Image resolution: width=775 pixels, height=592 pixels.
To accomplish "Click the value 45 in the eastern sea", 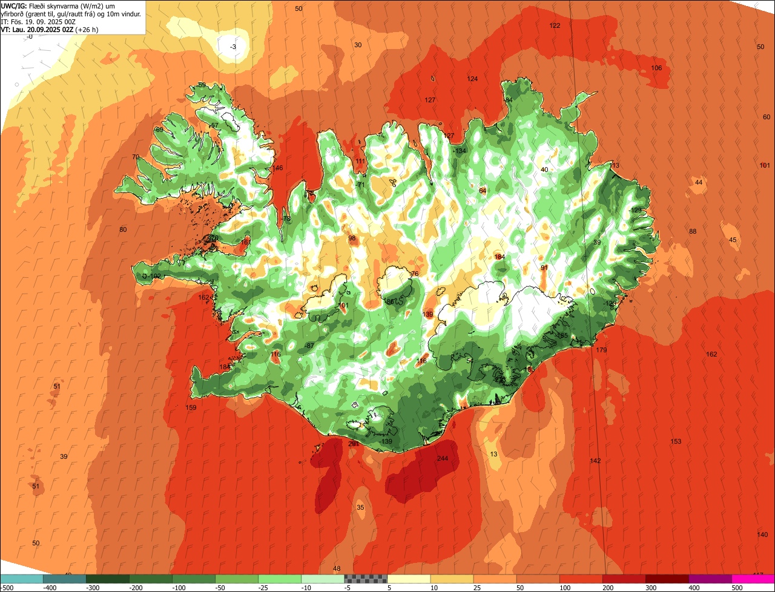I will coord(733,240).
